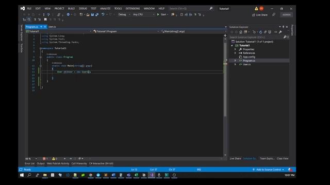Click the blue Navigate Backward circle icon
Viewport: 330px width, 185px height.
tap(68, 14)
